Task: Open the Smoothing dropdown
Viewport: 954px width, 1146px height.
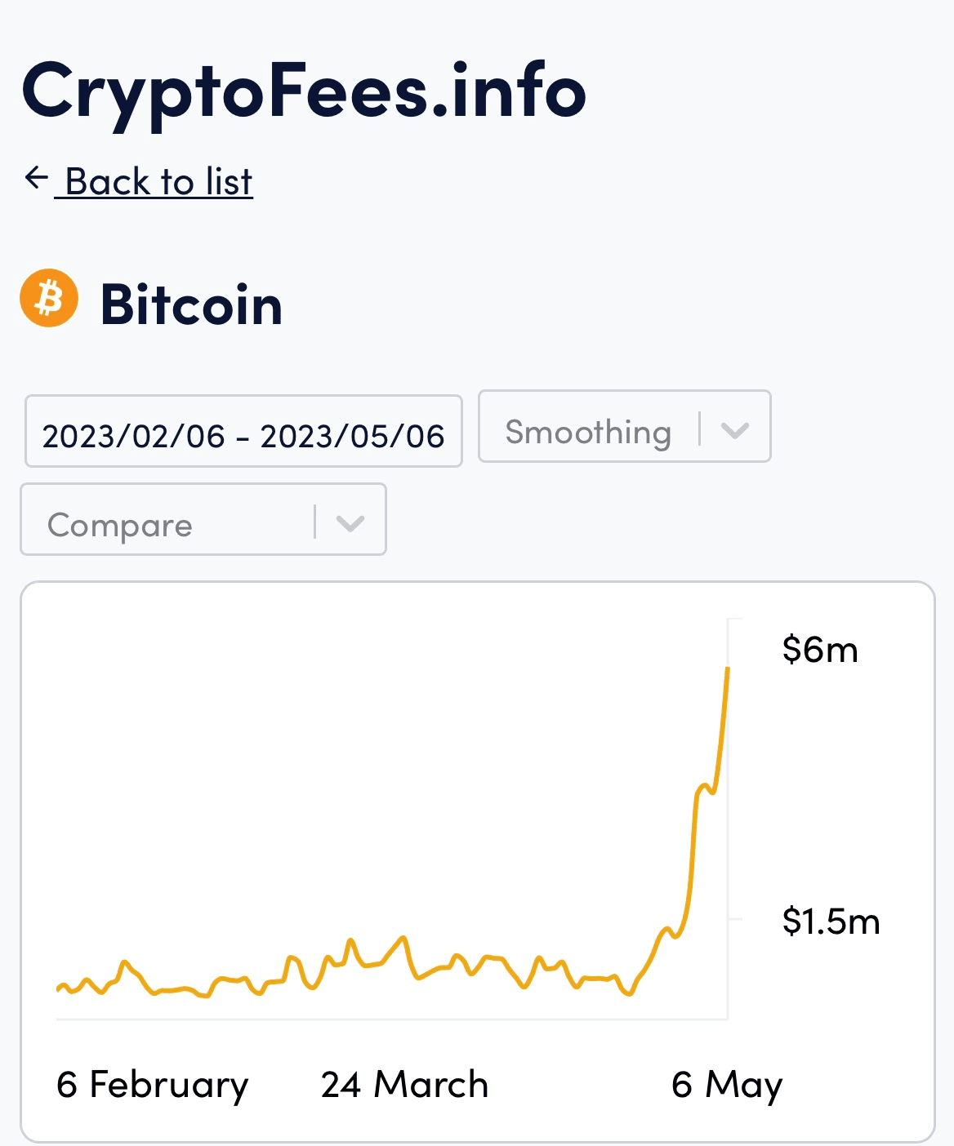Action: [x=623, y=427]
